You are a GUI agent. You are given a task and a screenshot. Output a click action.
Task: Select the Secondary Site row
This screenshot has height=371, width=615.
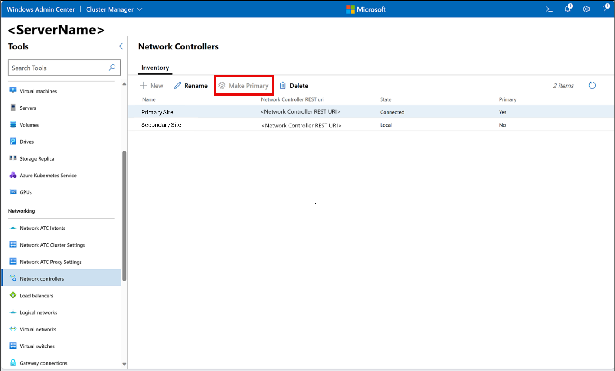(161, 125)
